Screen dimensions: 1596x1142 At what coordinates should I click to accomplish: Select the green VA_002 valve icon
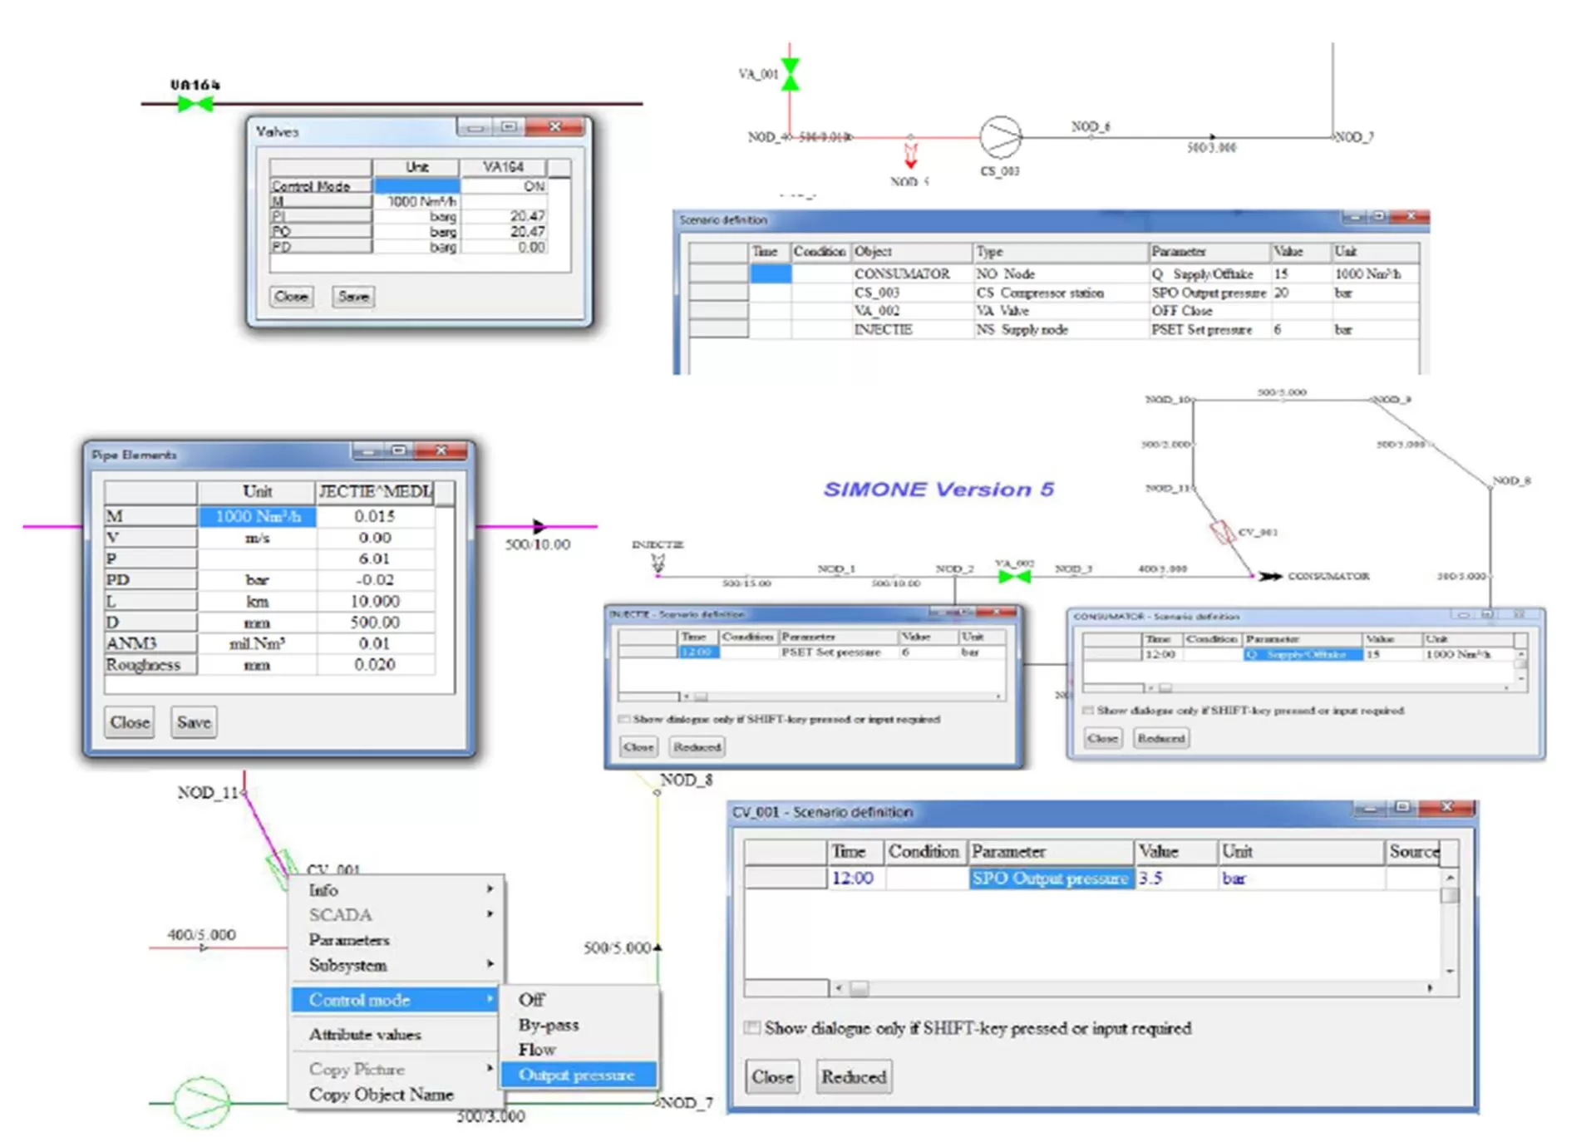click(x=1014, y=576)
